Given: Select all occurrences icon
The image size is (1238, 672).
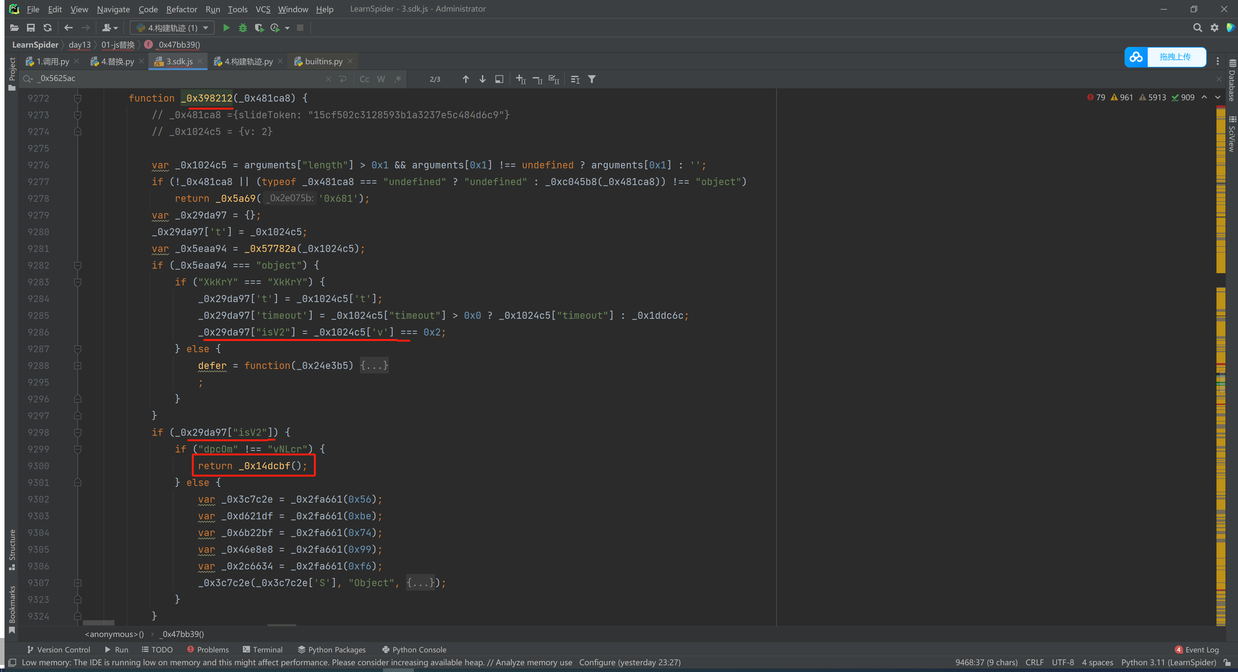Looking at the screenshot, I should pos(554,79).
